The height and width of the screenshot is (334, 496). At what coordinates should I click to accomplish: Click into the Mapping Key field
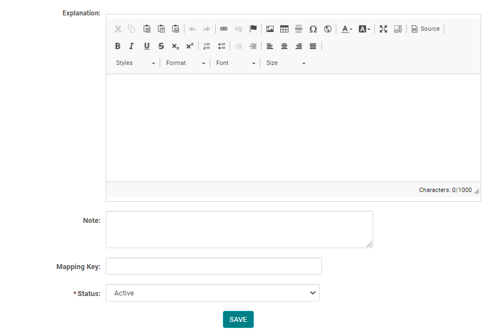coord(214,266)
